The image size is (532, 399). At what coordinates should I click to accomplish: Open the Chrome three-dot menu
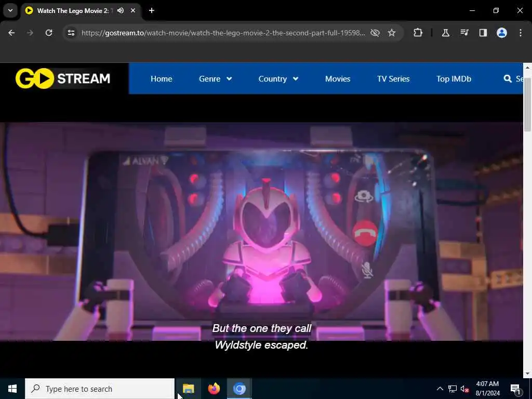click(x=521, y=33)
